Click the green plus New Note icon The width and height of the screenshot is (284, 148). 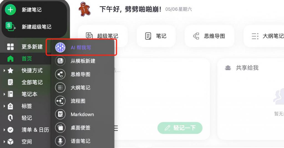(10, 10)
